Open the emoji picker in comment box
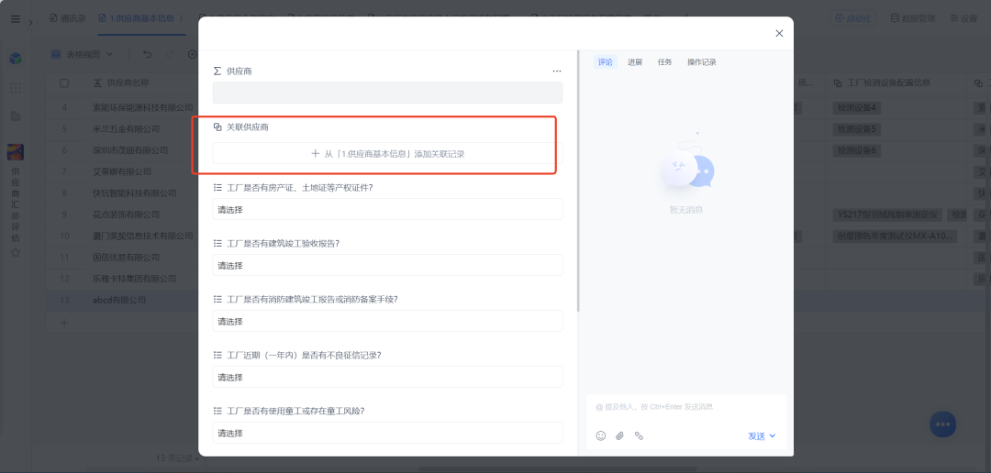 [601, 435]
